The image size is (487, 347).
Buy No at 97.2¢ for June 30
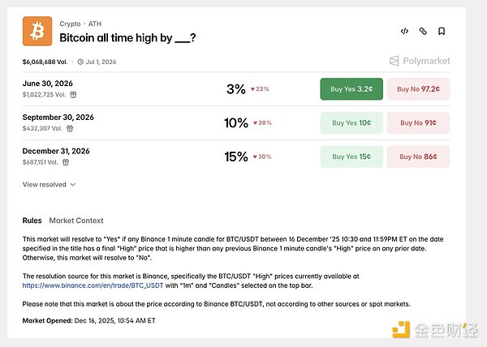[418, 89]
